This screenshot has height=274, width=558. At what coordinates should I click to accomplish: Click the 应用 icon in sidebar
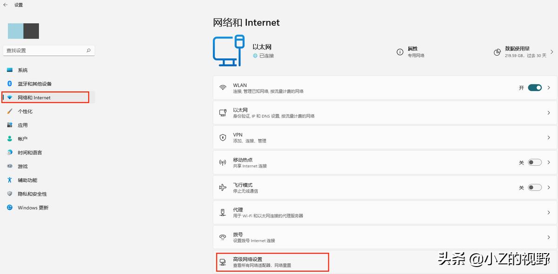(10, 125)
